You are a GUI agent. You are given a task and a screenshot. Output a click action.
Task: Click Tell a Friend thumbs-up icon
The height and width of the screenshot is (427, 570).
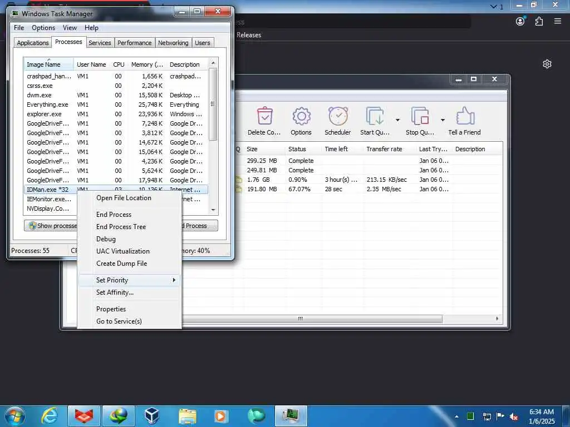click(x=465, y=116)
